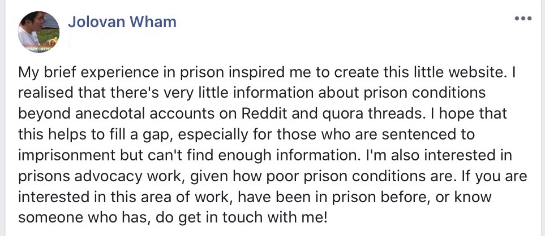Click the closing text "do get in touch with me!"
Screen dimensions: 545x236
(x=241, y=217)
